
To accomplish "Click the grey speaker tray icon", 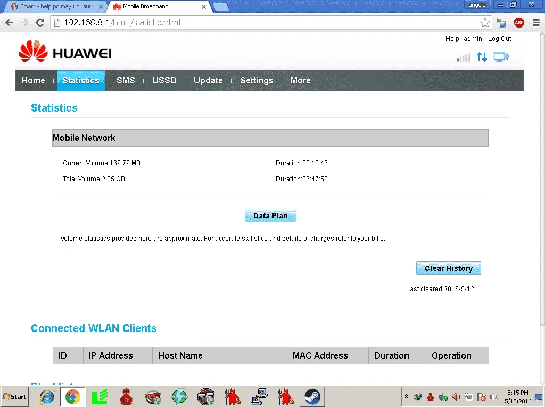I will pos(494,396).
